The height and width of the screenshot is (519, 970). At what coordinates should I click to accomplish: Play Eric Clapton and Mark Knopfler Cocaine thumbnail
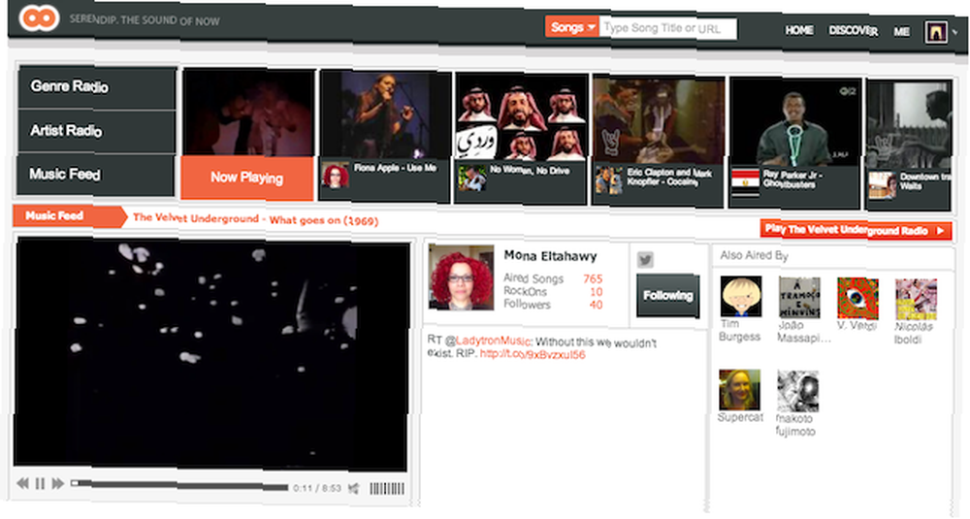pyautogui.click(x=659, y=120)
